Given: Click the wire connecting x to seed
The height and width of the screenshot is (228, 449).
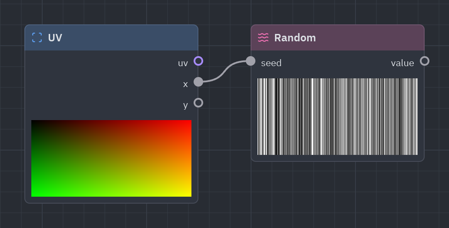Looking at the screenshot, I should pos(224,71).
